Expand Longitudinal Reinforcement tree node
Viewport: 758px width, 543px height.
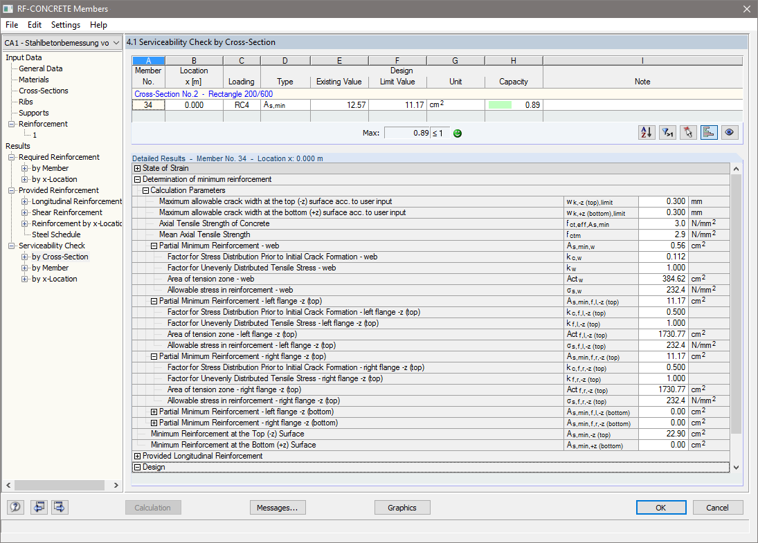[24, 201]
